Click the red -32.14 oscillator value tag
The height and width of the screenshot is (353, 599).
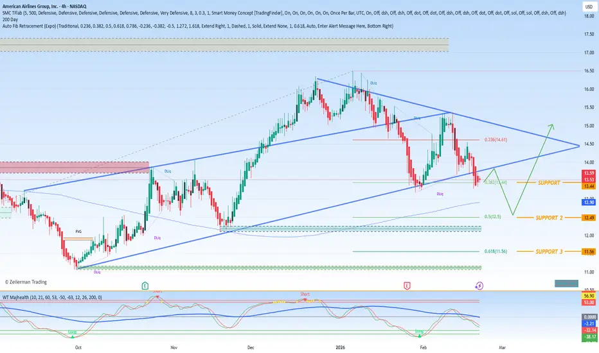(x=589, y=330)
